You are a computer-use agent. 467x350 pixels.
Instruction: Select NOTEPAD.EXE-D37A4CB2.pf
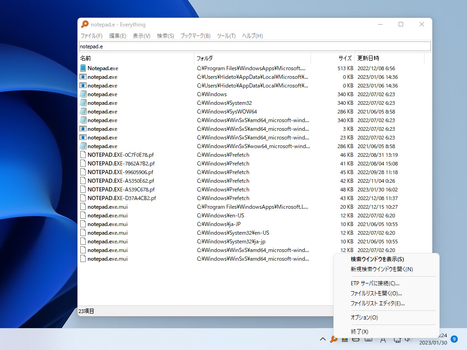[121, 198]
